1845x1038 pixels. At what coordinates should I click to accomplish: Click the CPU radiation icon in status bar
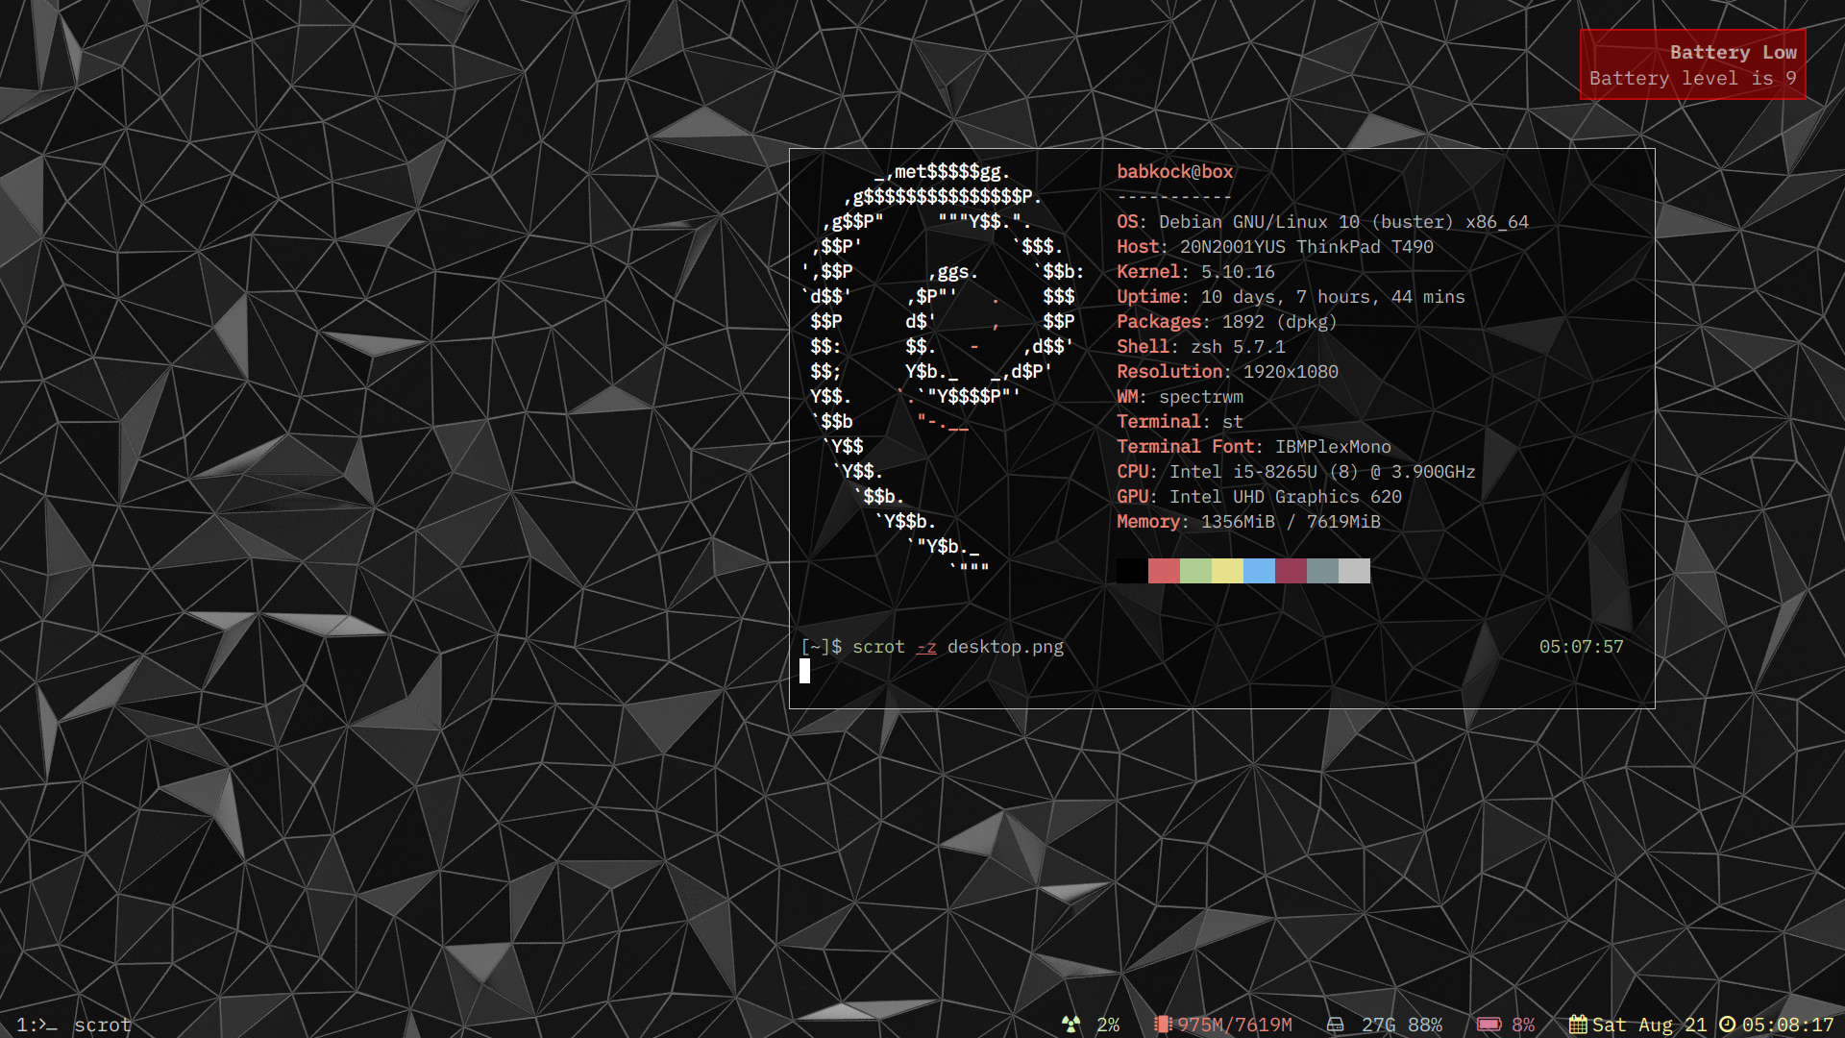[1070, 1025]
